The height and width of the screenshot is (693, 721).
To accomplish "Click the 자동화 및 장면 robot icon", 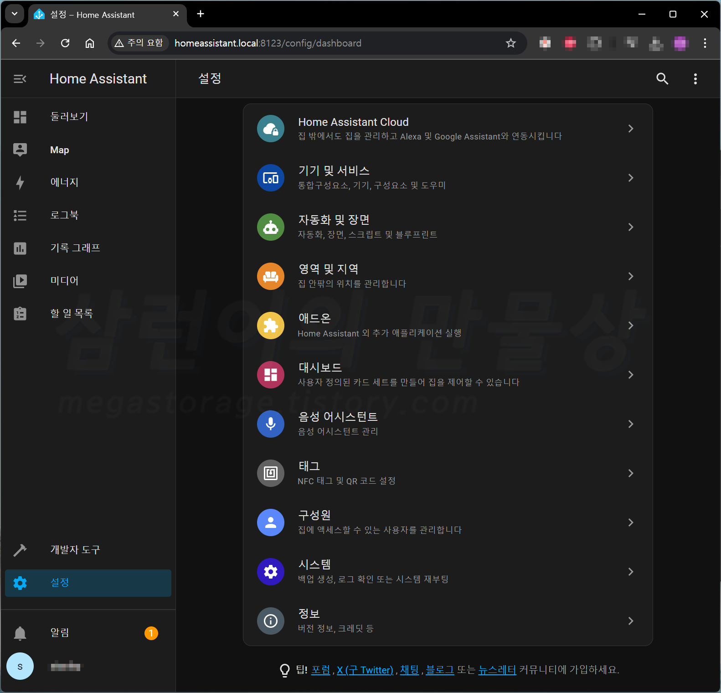I will (x=271, y=227).
